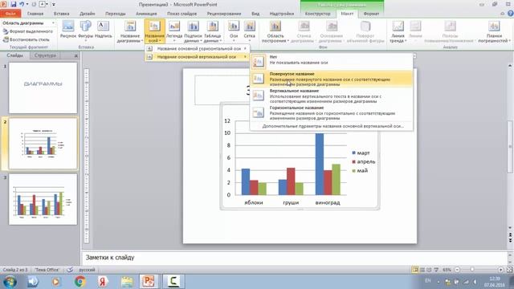Click русский language indicator in status bar
The height and width of the screenshot is (289, 514).
[87, 270]
